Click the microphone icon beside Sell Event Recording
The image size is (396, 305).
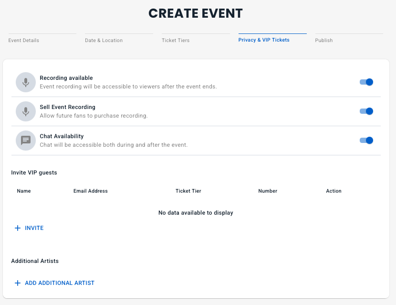[x=26, y=111]
